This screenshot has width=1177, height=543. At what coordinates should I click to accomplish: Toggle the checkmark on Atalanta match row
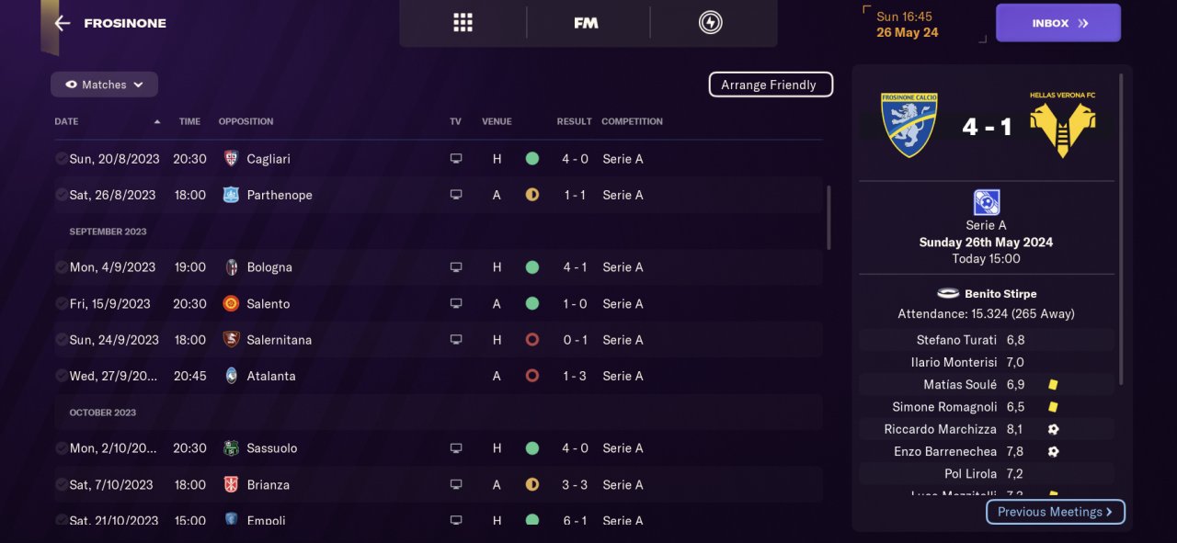click(x=61, y=376)
